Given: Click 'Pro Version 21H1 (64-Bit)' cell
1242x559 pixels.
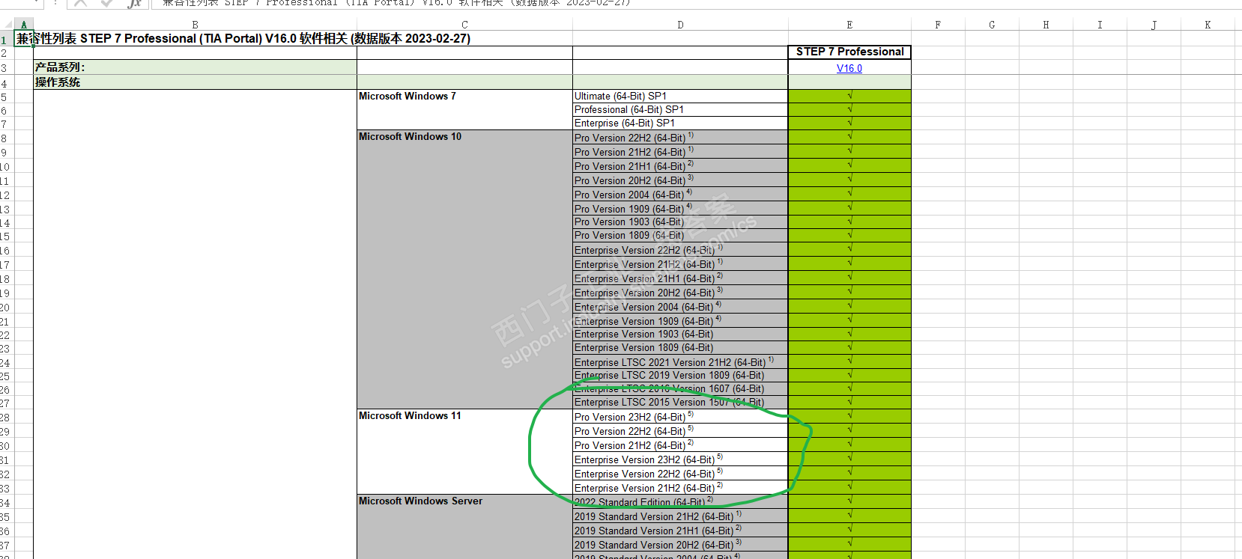Looking at the screenshot, I should [x=680, y=166].
